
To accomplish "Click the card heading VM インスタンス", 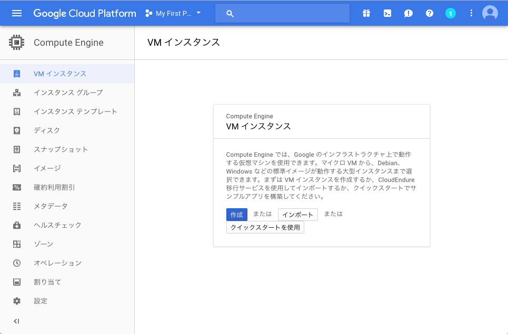I will point(258,126).
